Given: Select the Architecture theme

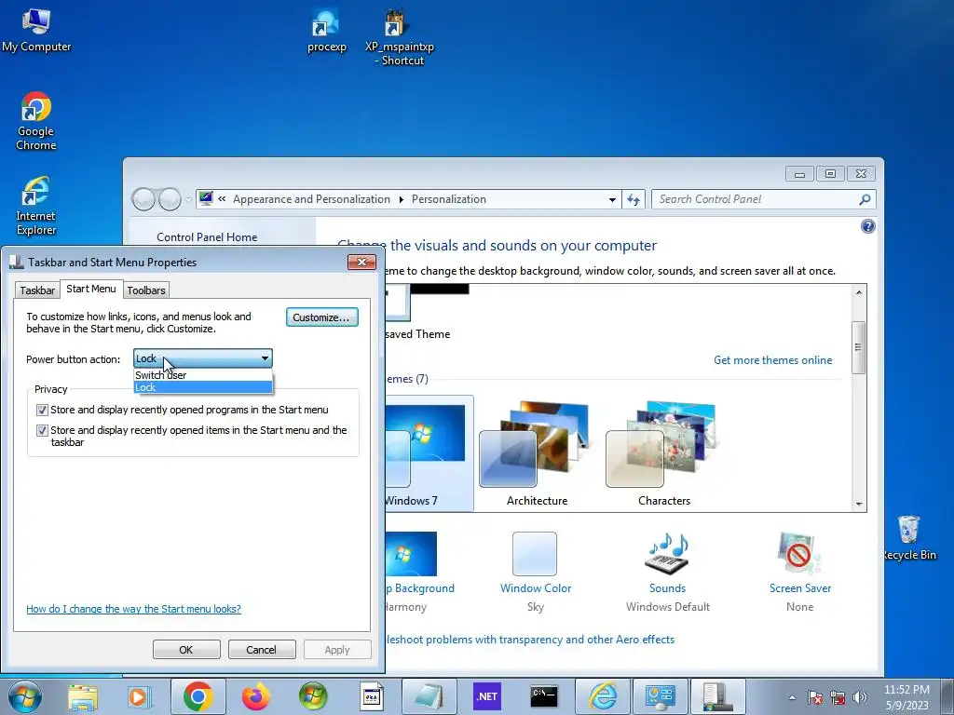Looking at the screenshot, I should click(x=537, y=453).
